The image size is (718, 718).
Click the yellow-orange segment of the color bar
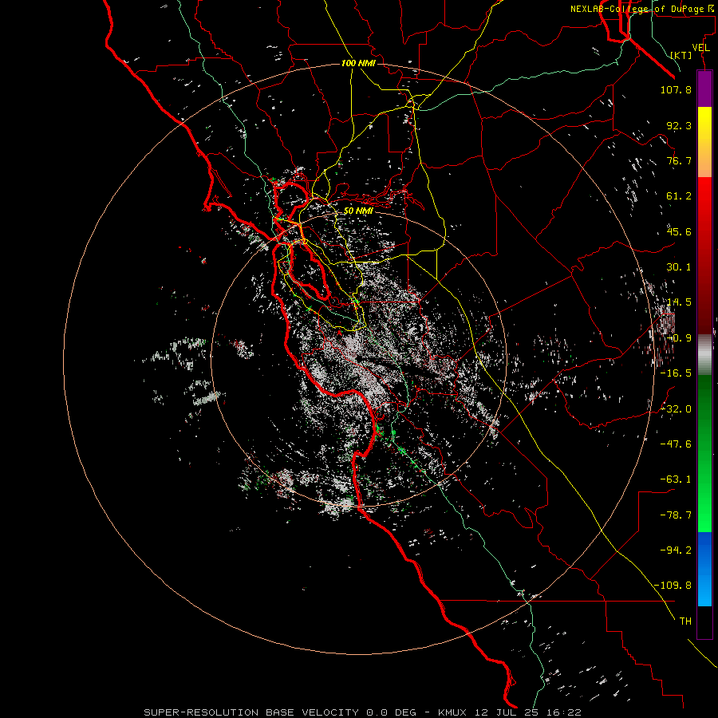[x=704, y=142]
